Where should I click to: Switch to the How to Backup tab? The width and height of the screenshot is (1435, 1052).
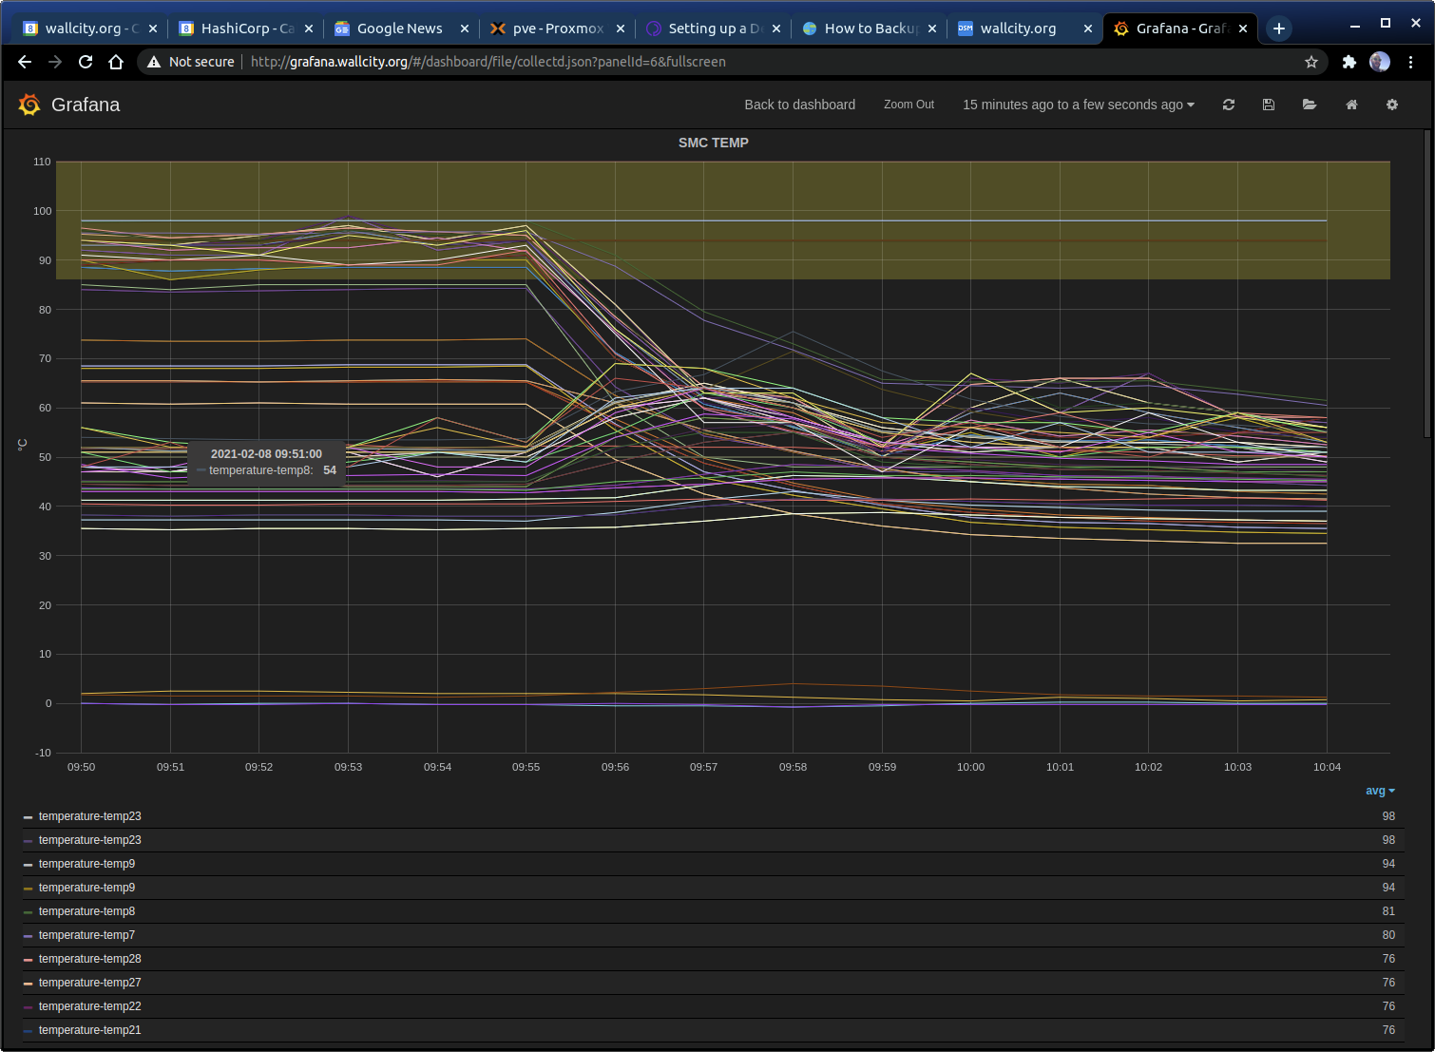(867, 29)
